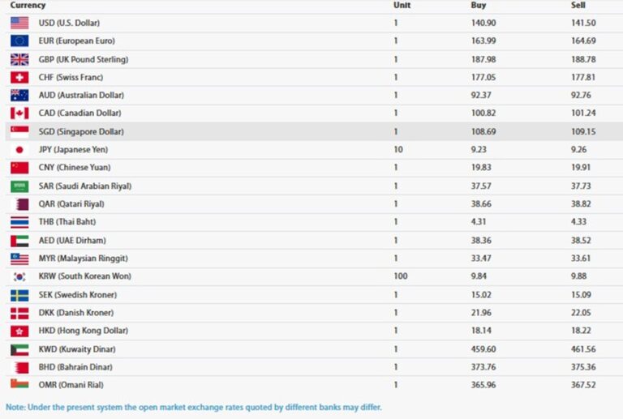
Task: Click the Kuwait flag icon
Action: point(19,349)
